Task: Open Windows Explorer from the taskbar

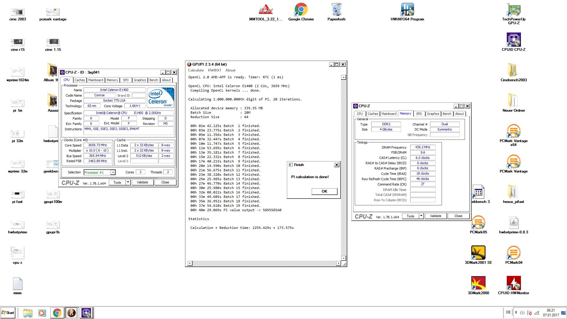Action: point(27,313)
